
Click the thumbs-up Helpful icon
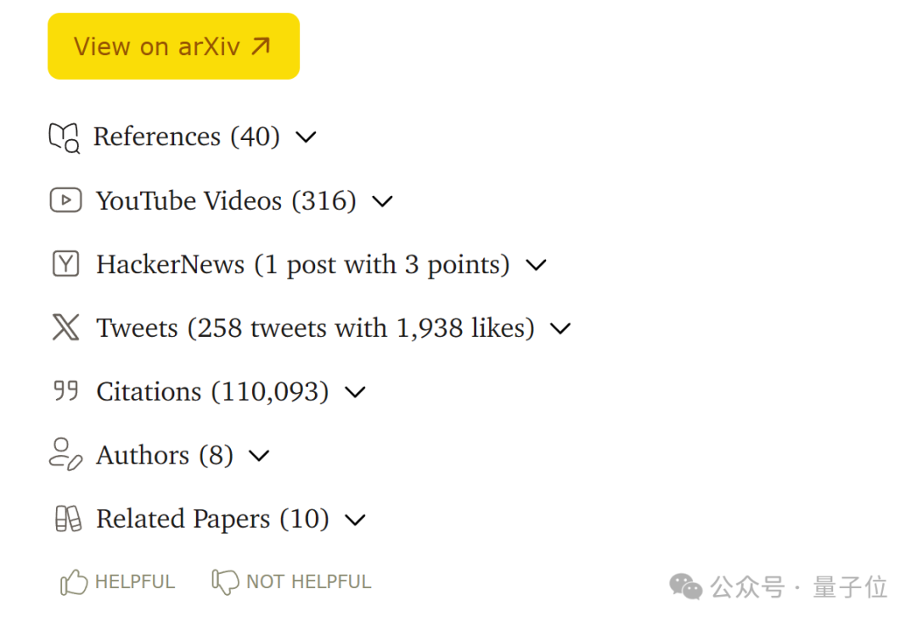pos(74,582)
